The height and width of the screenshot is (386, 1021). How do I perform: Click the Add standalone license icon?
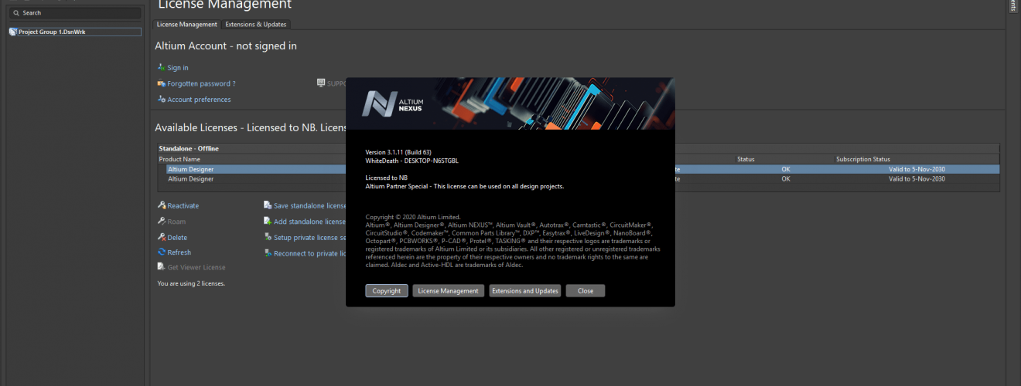[268, 222]
